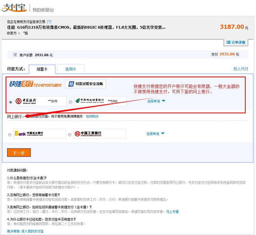Viewport: 256px width, 235px height.
Task: Click the 畅 secure payment icon
Action: coord(71,84)
